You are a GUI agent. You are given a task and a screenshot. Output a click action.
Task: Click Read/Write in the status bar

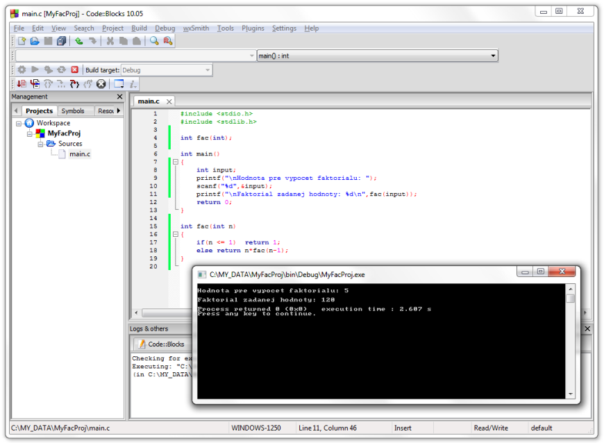click(x=491, y=428)
